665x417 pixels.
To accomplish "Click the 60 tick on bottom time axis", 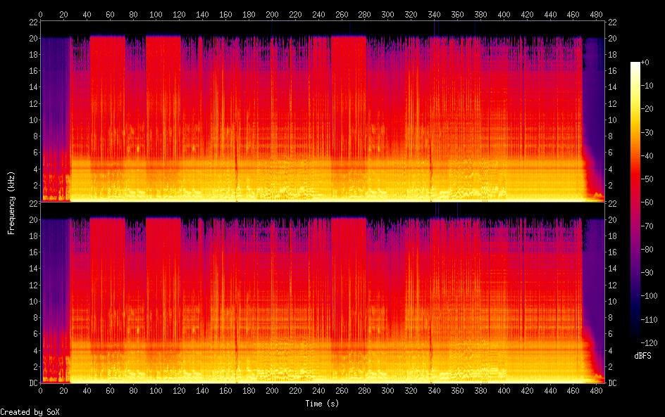I will (110, 390).
